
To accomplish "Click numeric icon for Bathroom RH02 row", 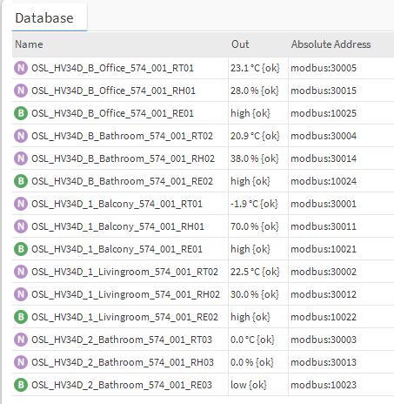I will coord(21,158).
